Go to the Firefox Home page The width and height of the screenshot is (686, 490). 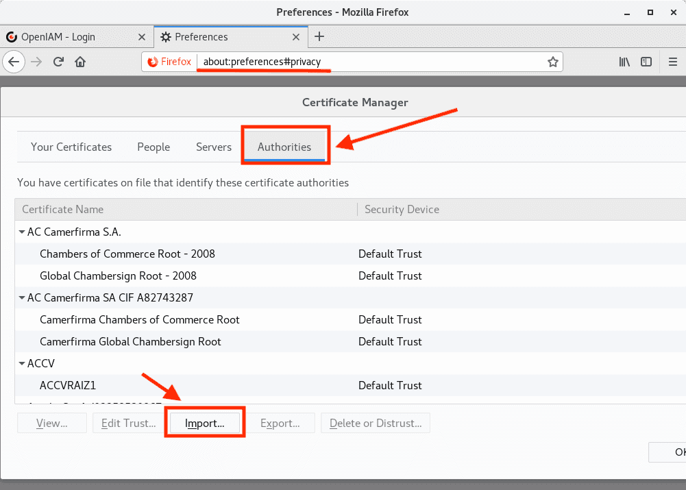click(80, 62)
